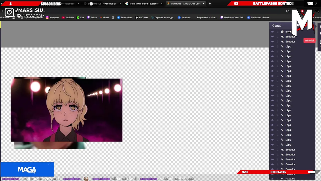
Task: Open the HBO Max bookmark
Action: 142,18
